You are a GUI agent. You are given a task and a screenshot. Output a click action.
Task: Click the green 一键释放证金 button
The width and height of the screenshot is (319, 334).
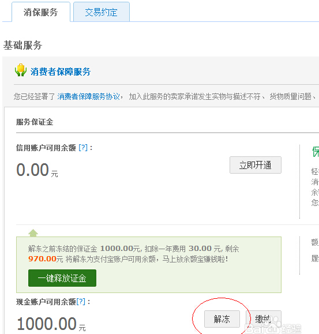point(62,278)
